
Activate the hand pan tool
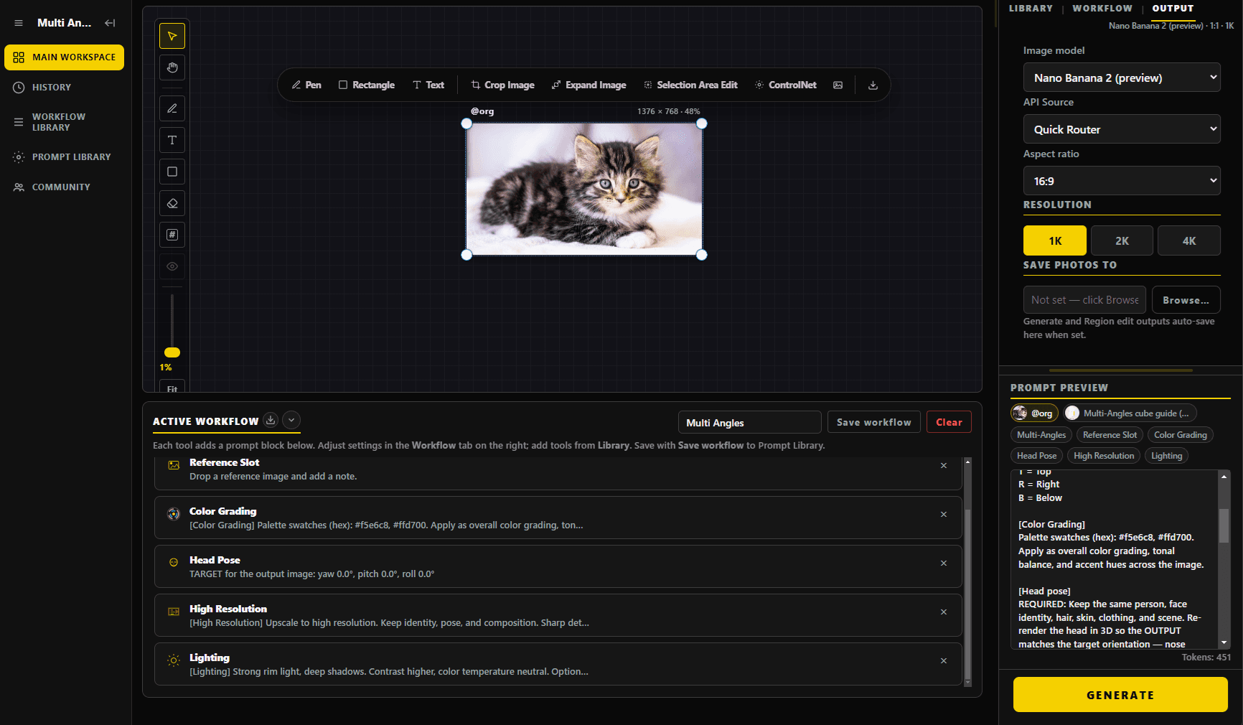point(172,67)
